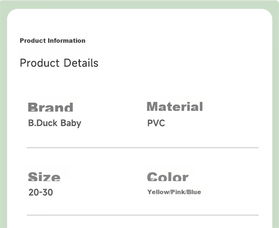Click the Brand field label
This screenshot has height=228, width=279.
51,107
